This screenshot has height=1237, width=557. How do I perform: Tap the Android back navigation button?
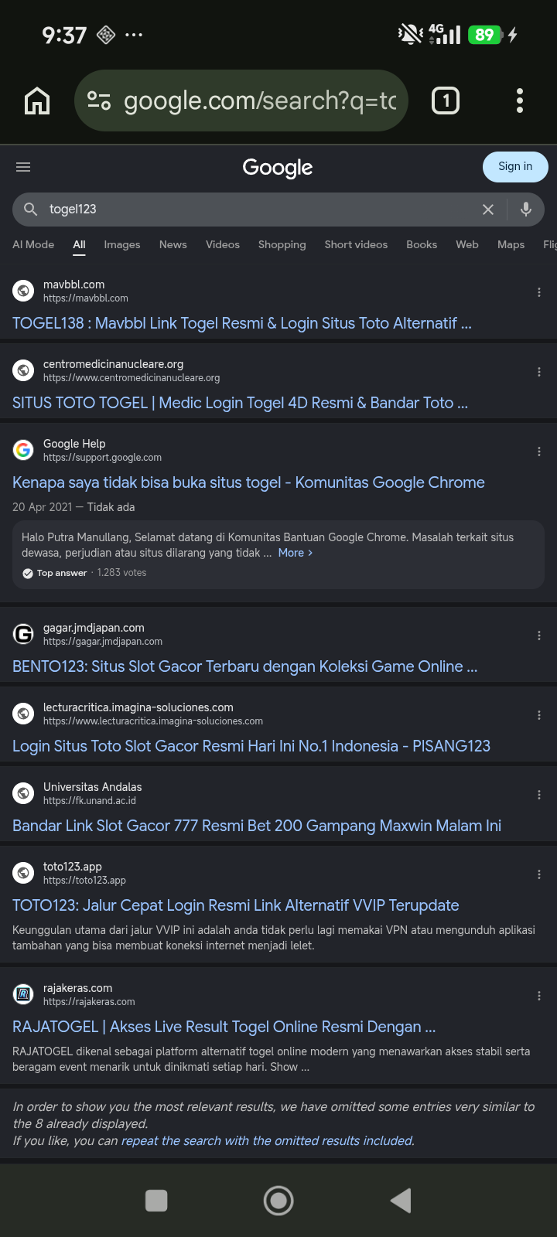tap(401, 1200)
